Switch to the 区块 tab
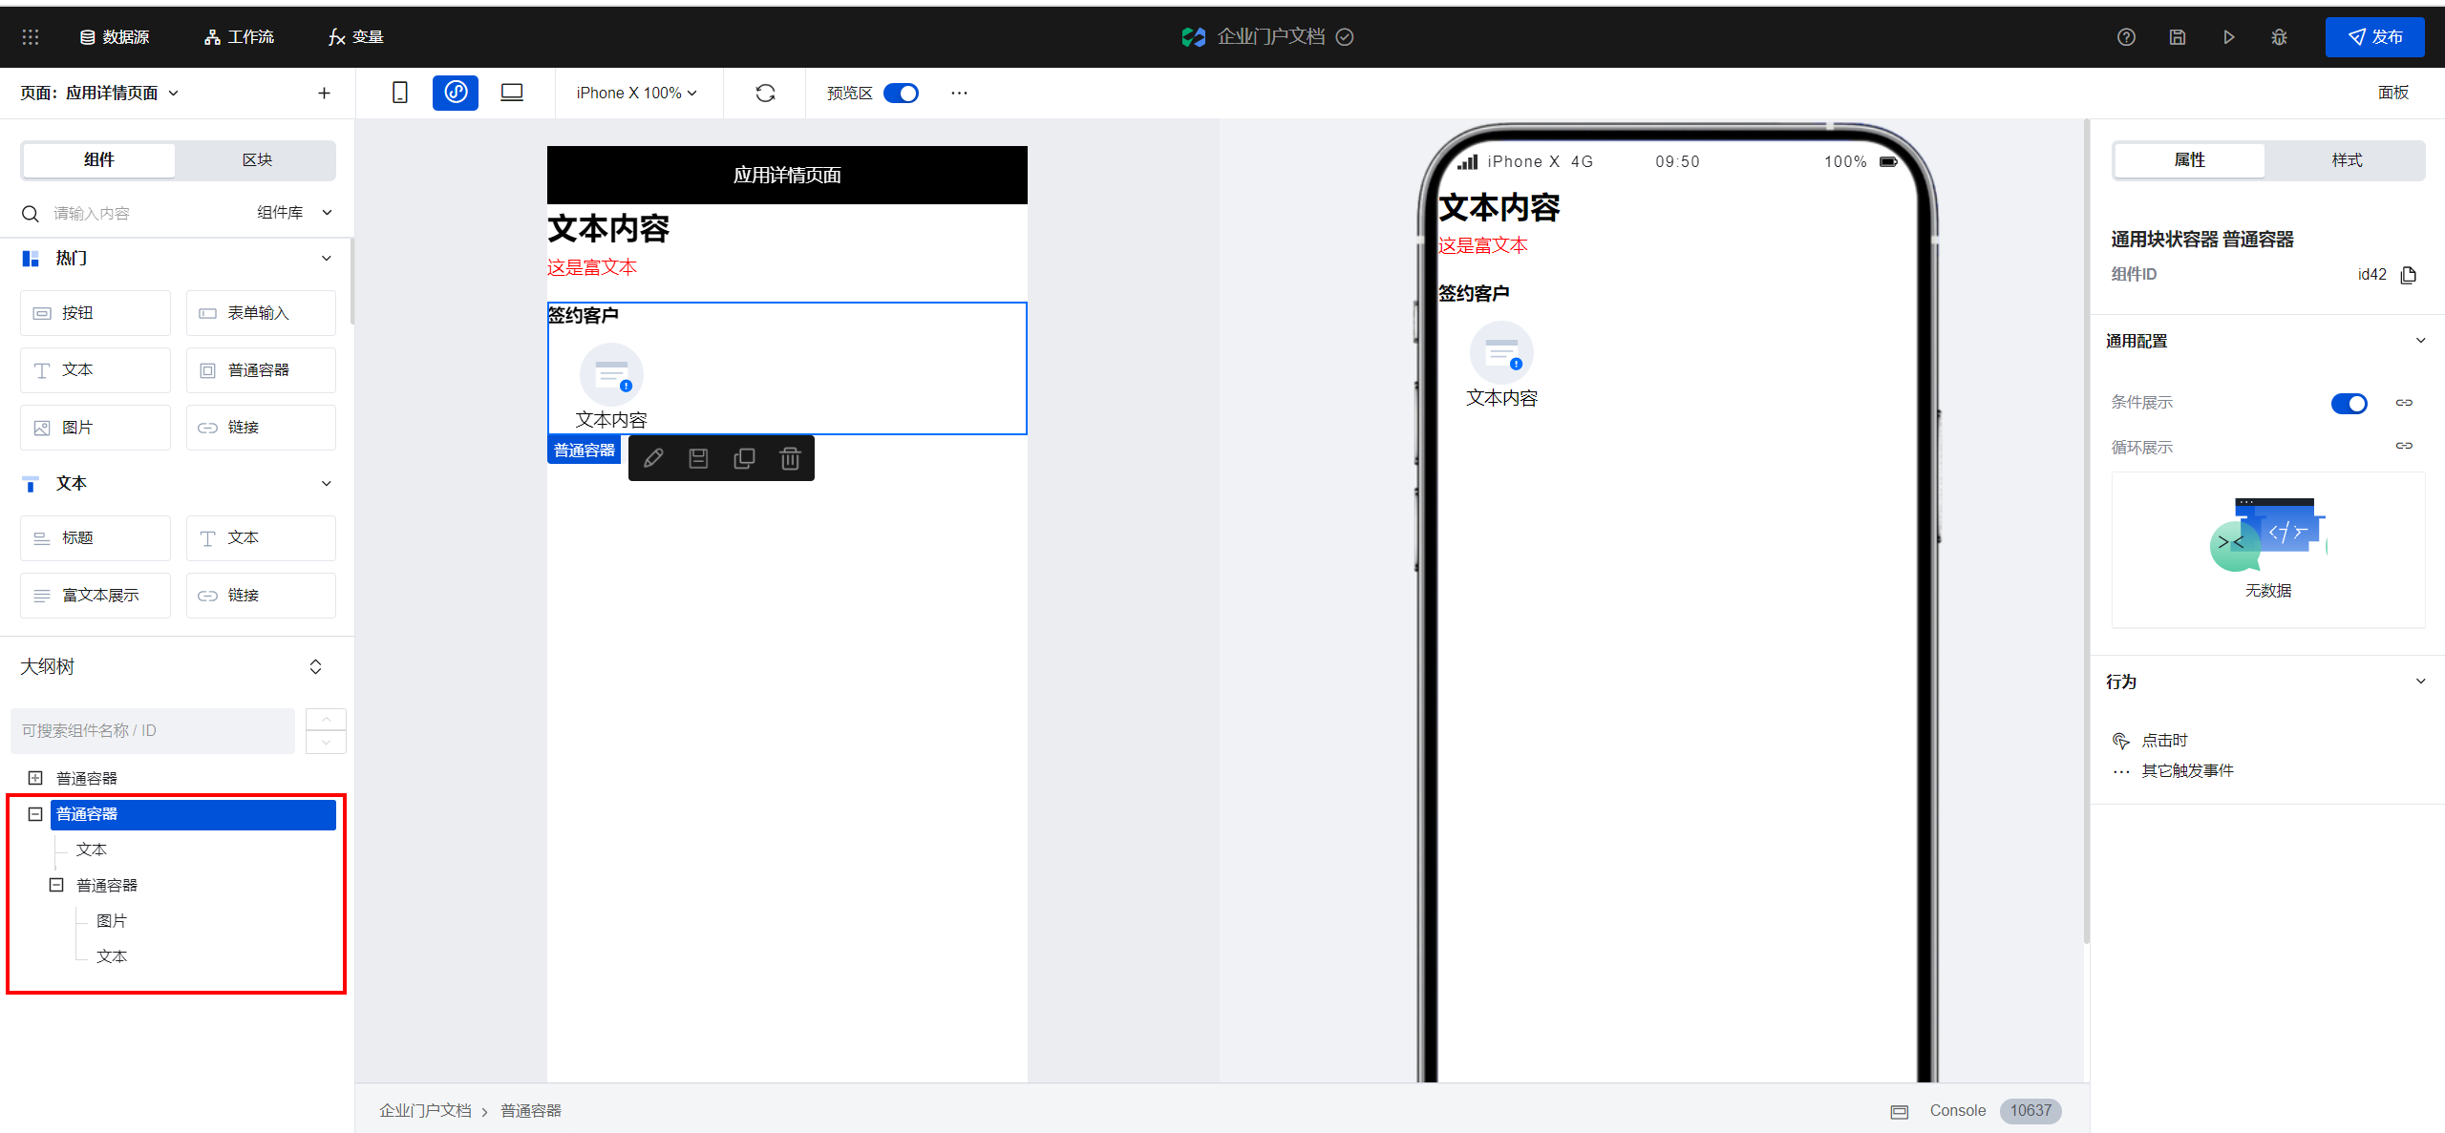 (256, 160)
